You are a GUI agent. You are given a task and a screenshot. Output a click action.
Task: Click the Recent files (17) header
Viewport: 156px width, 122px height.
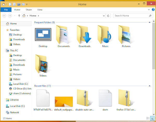pos(43,86)
